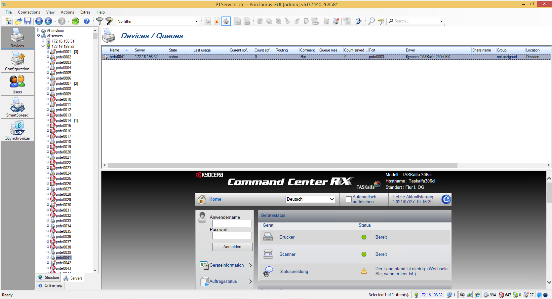Click the save disk toolbar icon
This screenshot has height=299, width=552.
pos(28,21)
